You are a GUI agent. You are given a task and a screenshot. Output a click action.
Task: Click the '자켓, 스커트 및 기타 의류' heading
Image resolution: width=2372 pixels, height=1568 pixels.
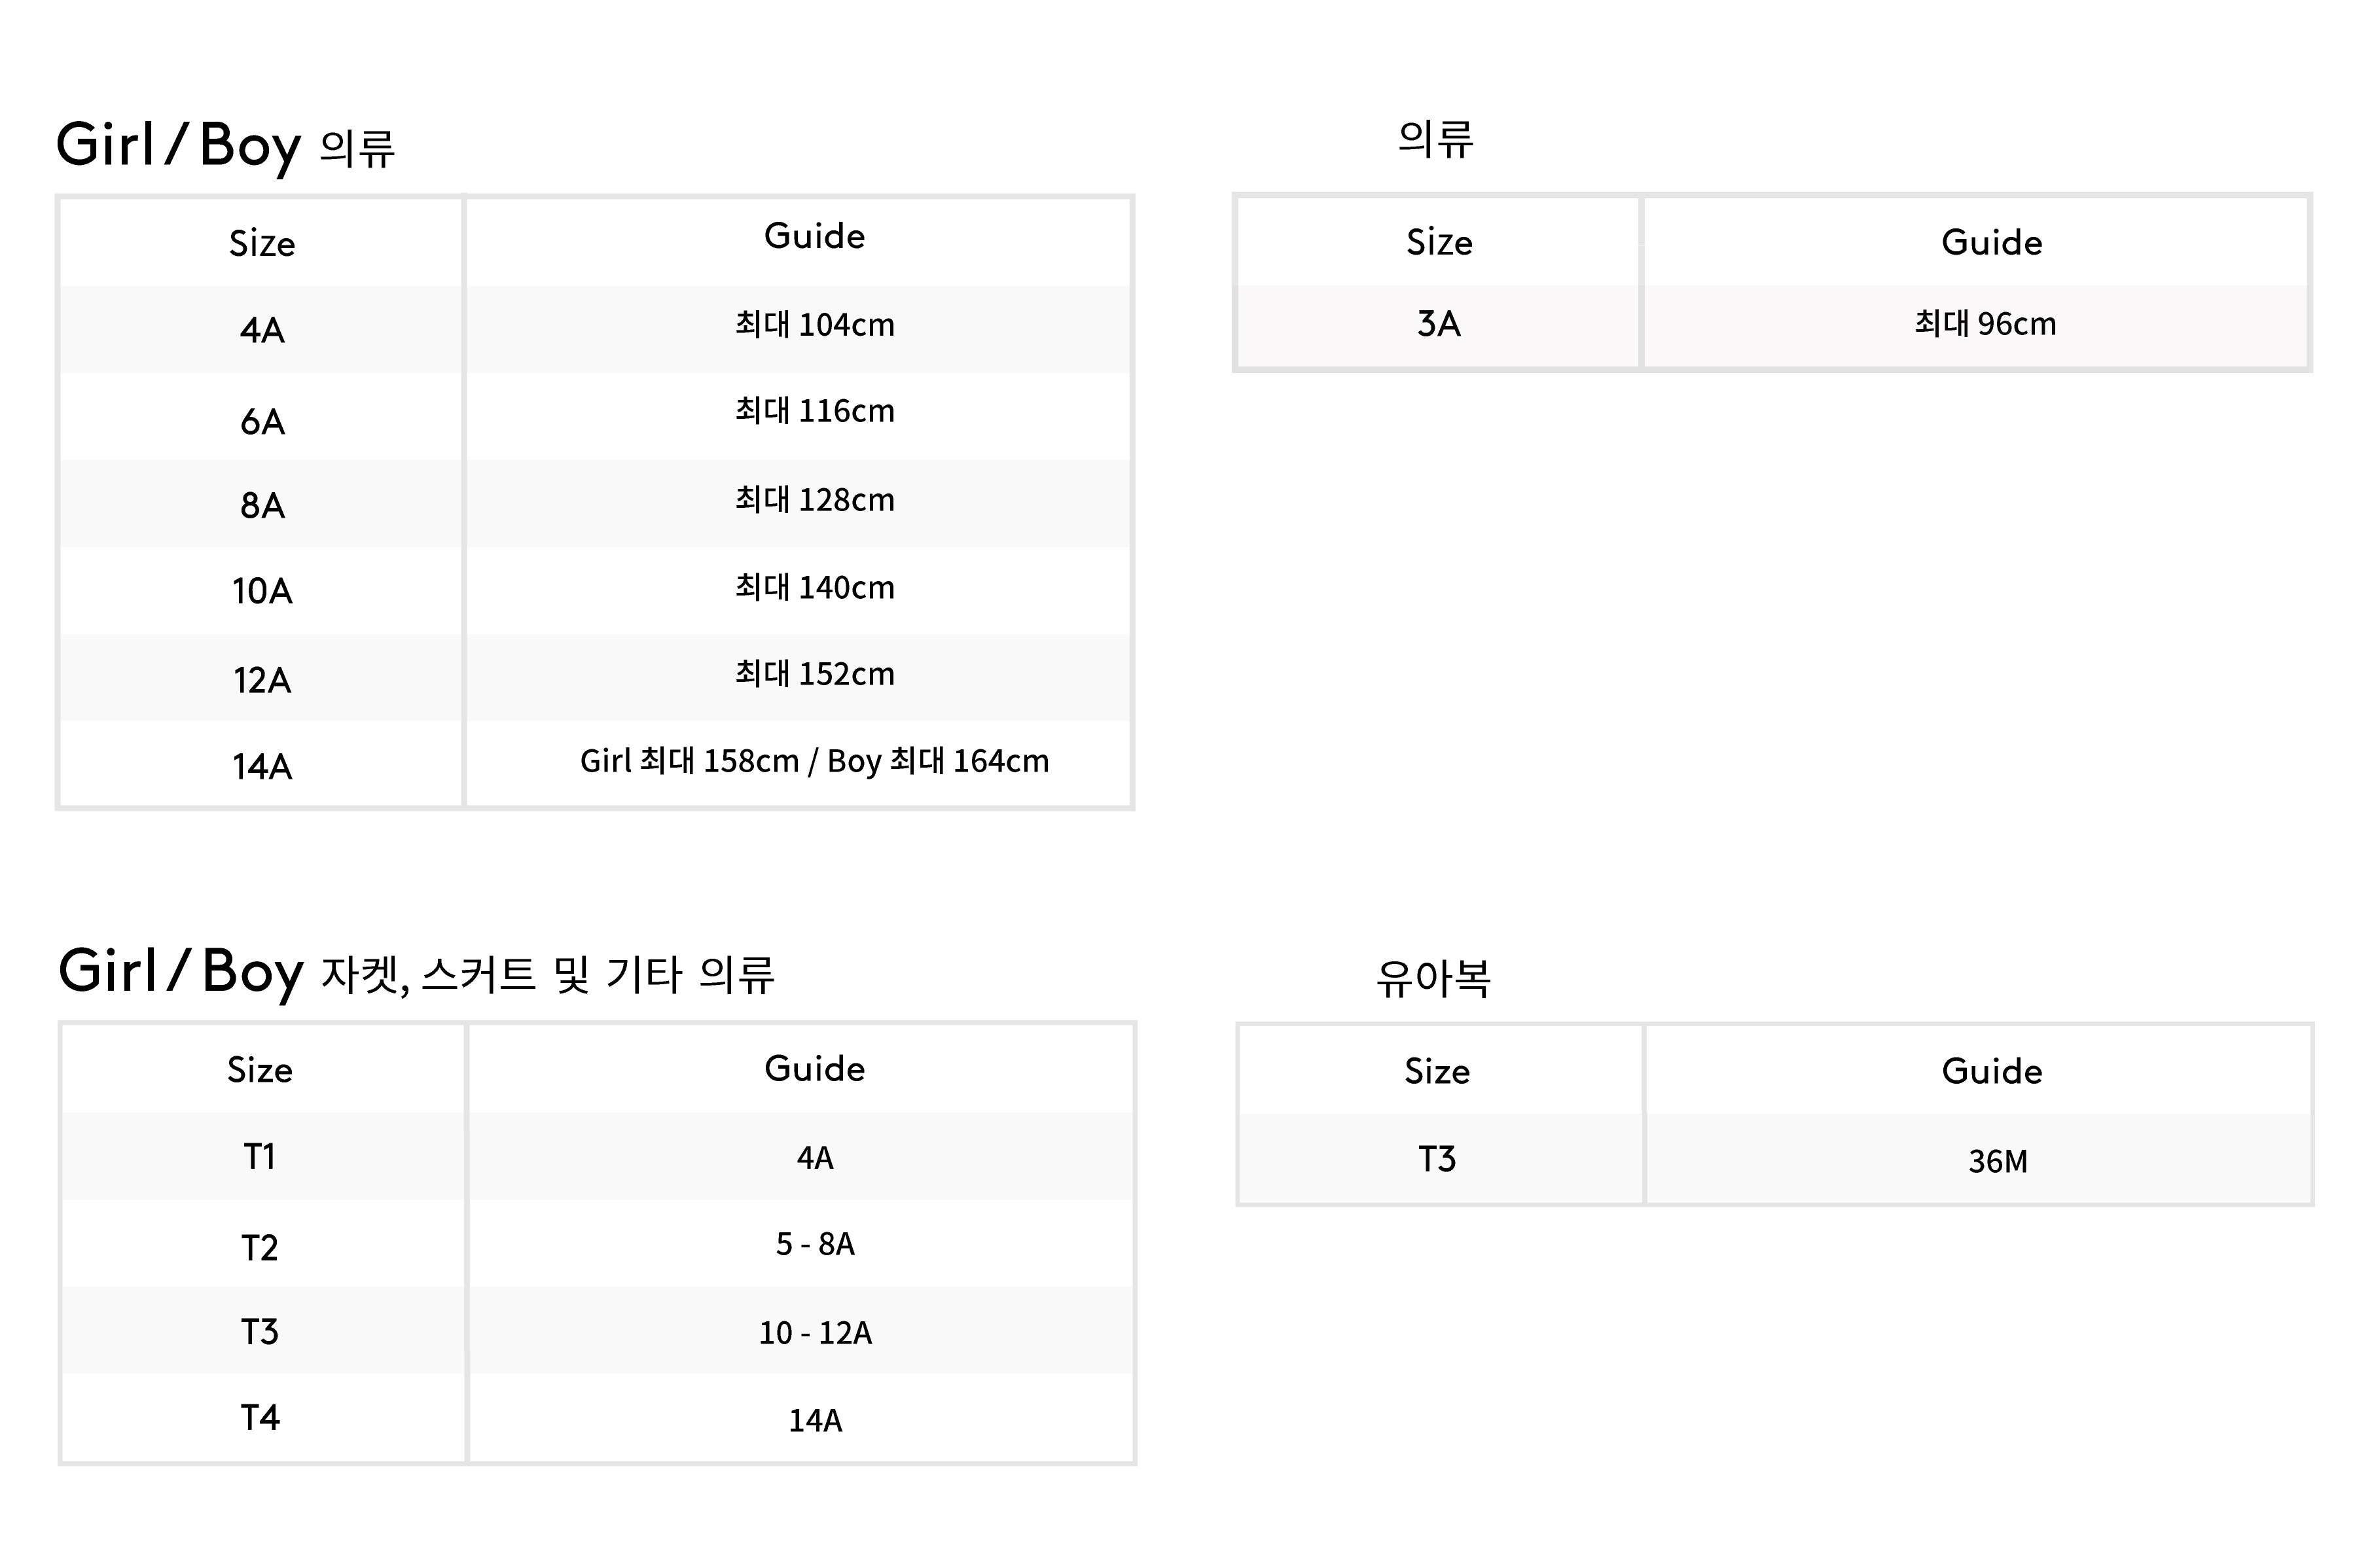tap(547, 974)
